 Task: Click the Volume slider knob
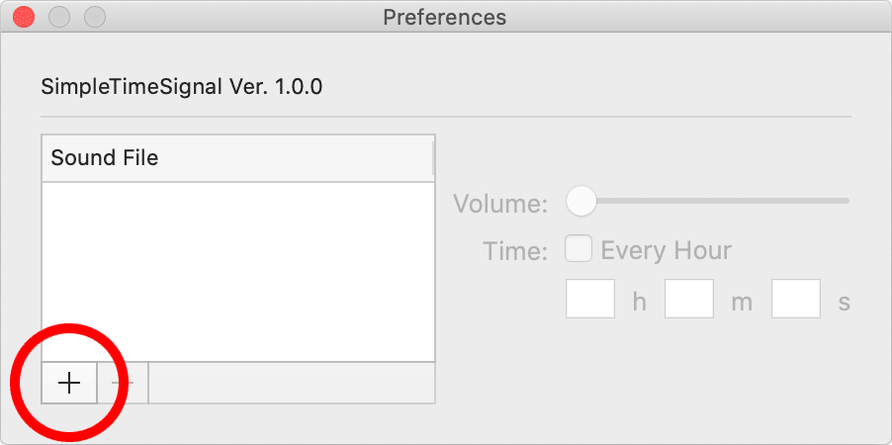tap(580, 201)
